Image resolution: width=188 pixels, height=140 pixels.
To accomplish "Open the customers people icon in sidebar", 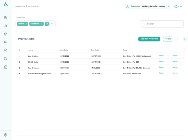I will pos(6,50).
